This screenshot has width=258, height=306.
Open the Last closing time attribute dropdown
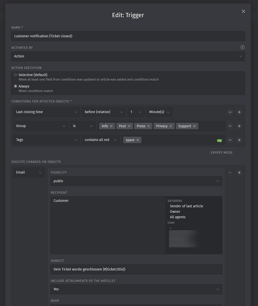click(46, 112)
